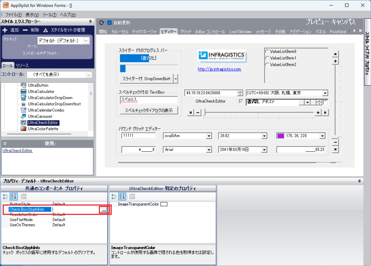Click the alphabetical sort icon in 共通のコンポーネント プロパティ
Screen dimensions: 371x266
point(13,197)
